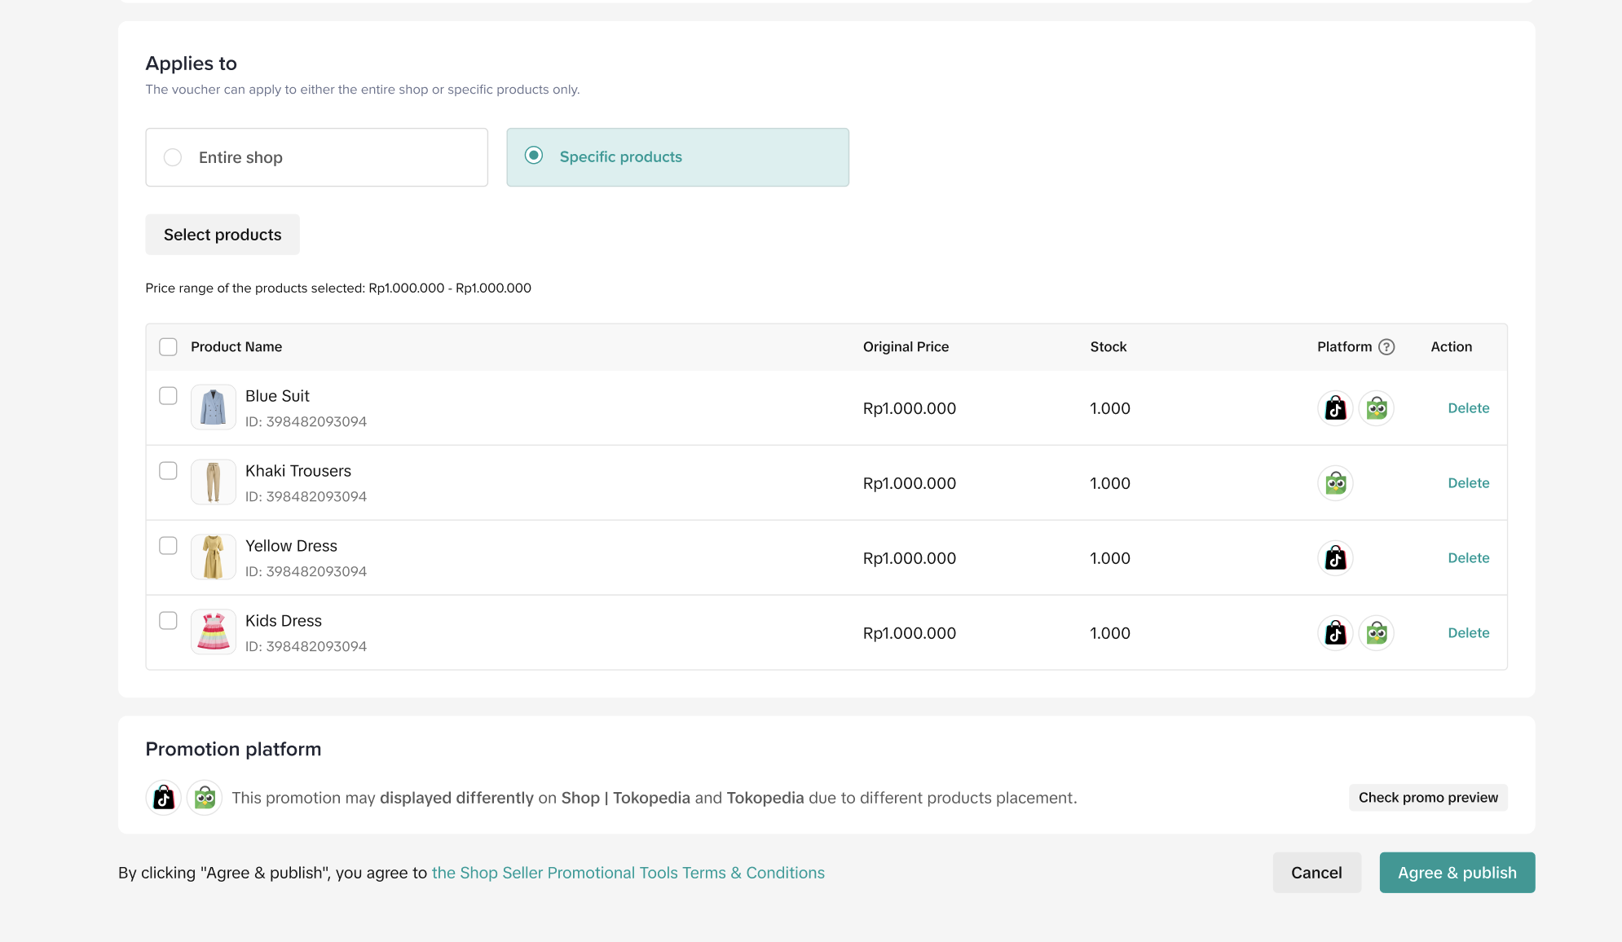Viewport: 1622px width, 942px height.
Task: Click TikTok Shop icon in Yellow Dress row
Action: click(x=1335, y=558)
